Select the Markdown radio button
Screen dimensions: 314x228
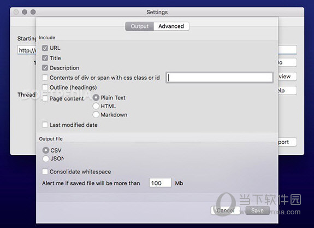[x=96, y=114]
